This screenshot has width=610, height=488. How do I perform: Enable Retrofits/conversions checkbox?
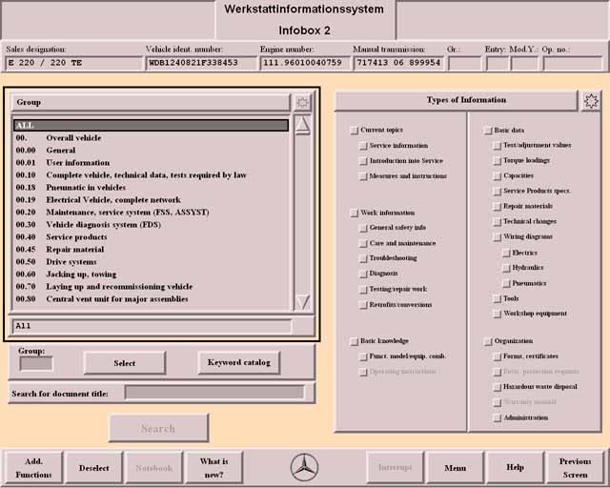point(363,305)
